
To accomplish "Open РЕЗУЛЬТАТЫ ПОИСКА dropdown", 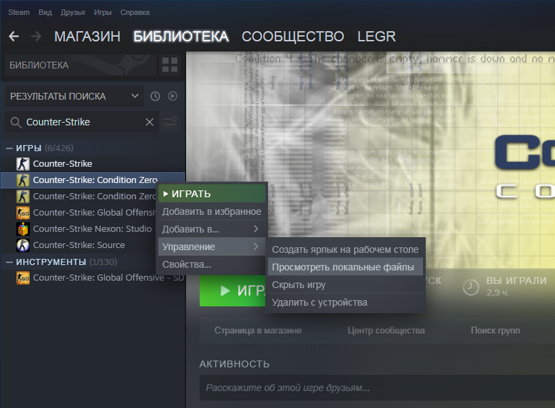I will [x=74, y=96].
